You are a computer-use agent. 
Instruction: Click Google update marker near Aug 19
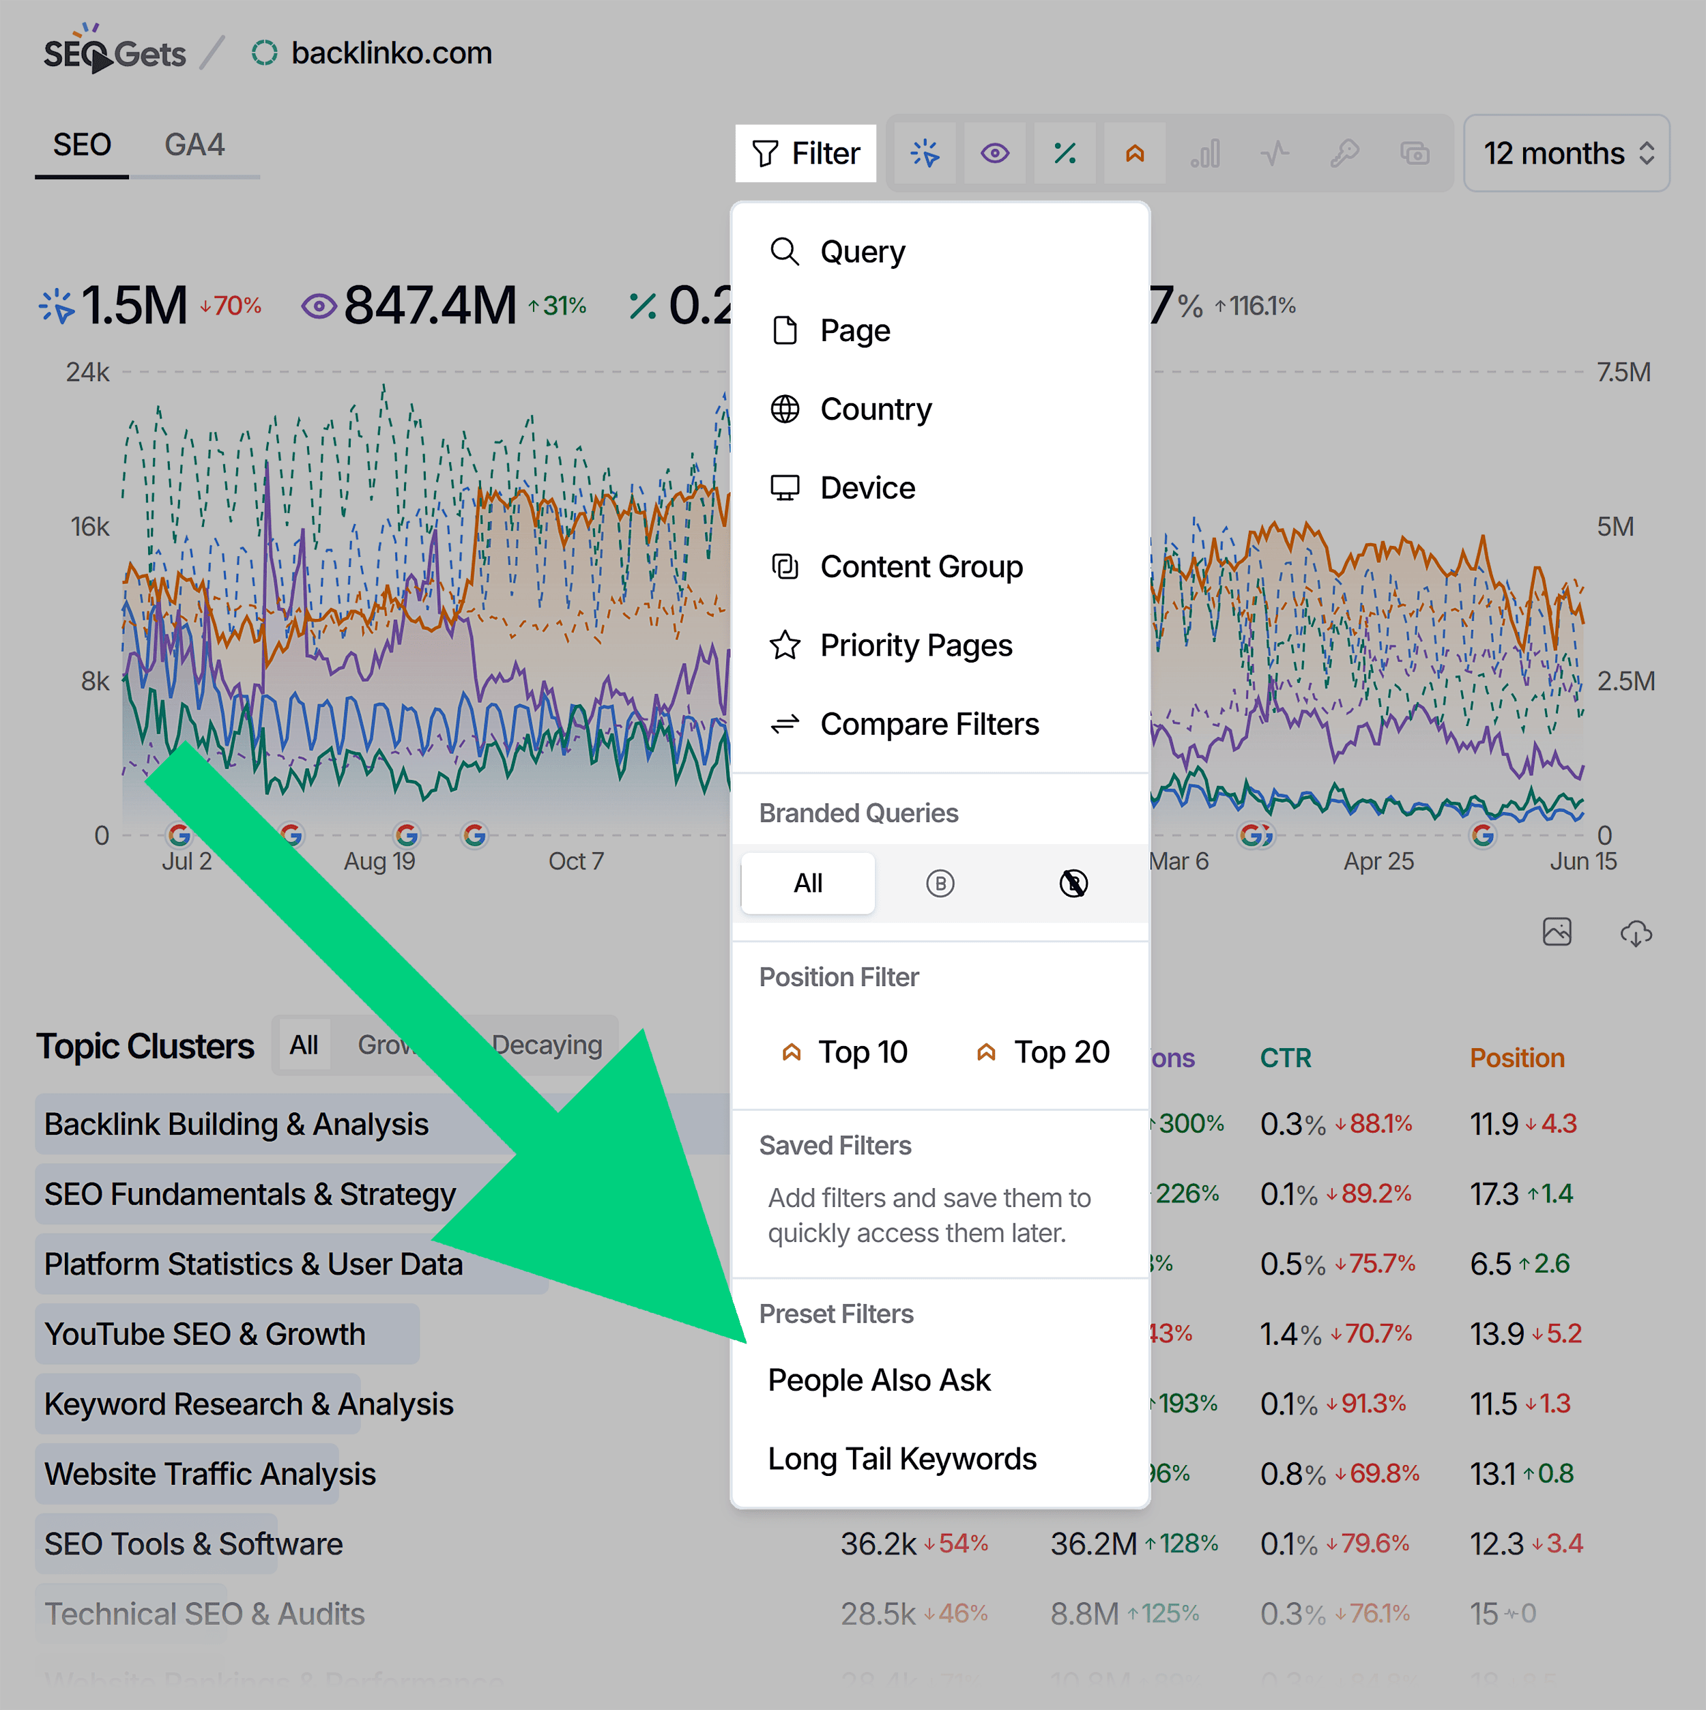pyautogui.click(x=406, y=835)
